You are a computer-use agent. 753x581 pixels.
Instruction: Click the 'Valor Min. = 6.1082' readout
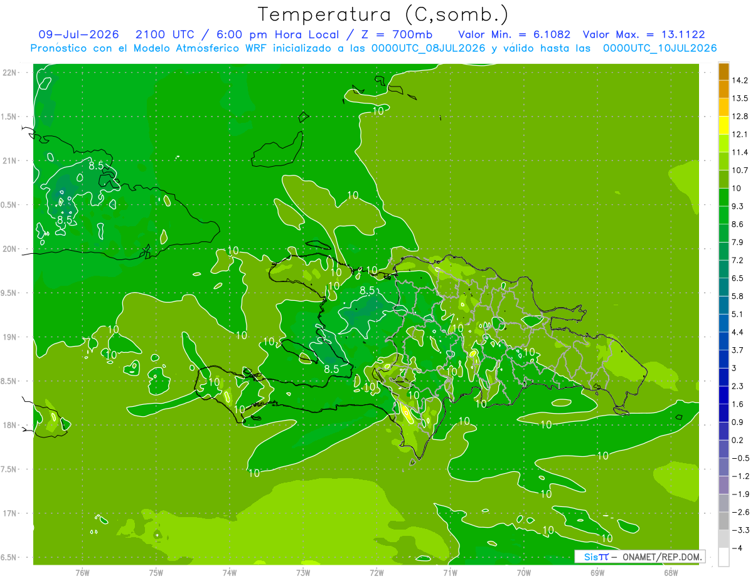tap(514, 34)
